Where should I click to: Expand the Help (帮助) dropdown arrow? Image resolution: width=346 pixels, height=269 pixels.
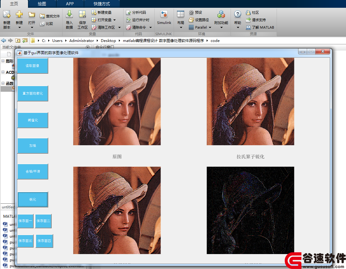tap(238, 28)
